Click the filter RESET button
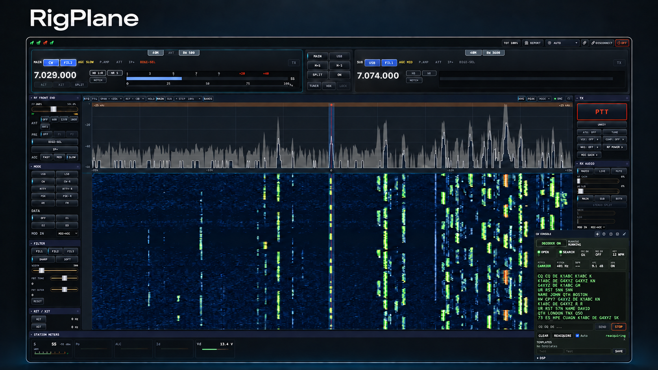The image size is (658, 370). [37, 301]
